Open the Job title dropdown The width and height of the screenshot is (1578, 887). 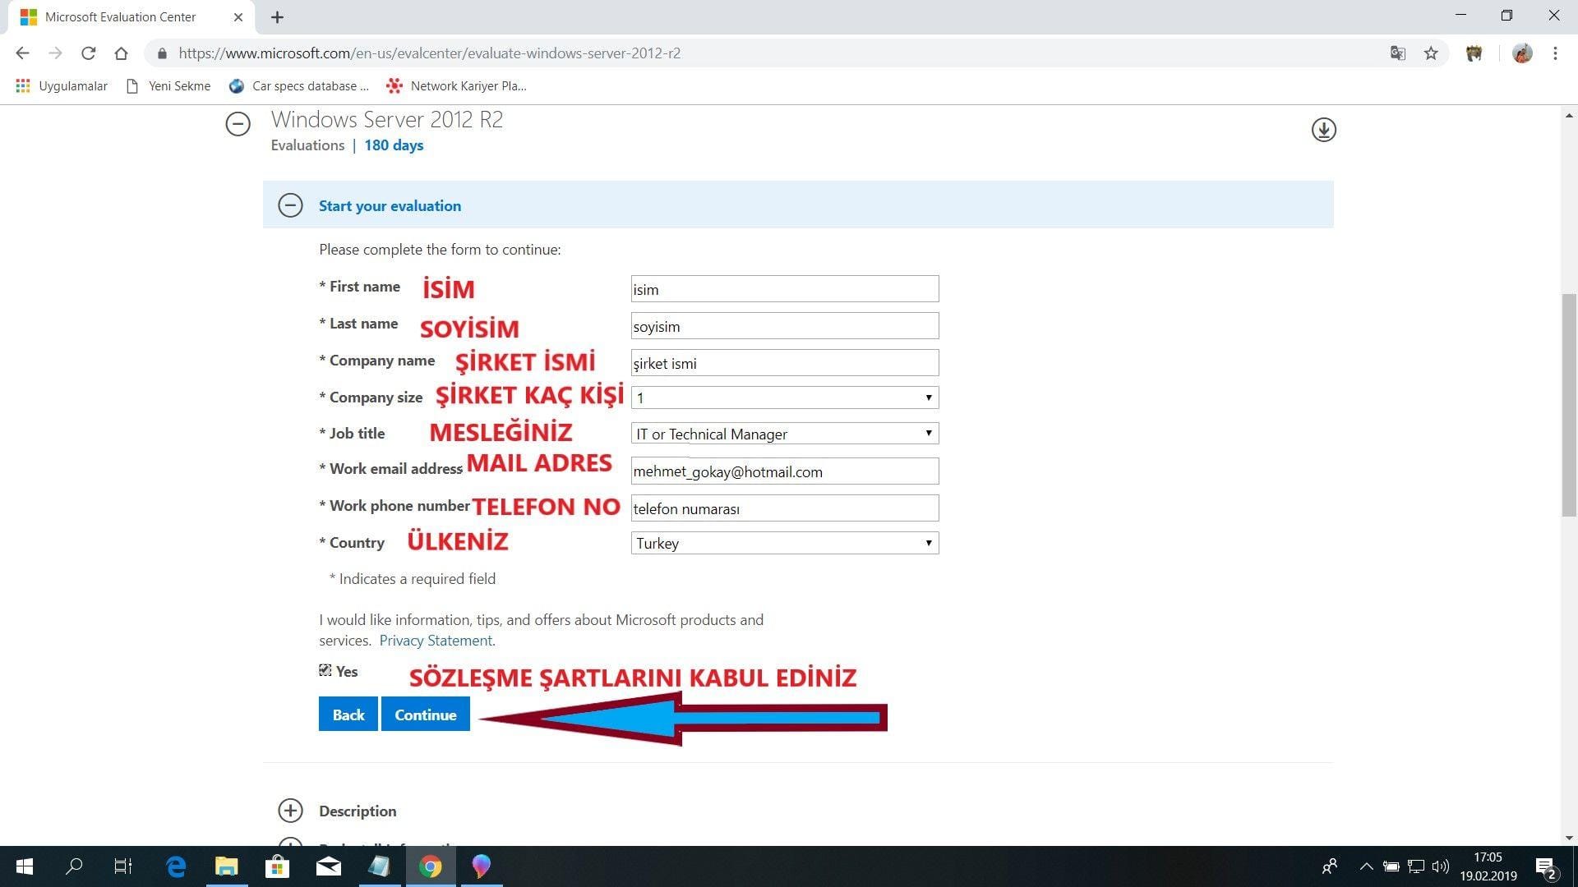pyautogui.click(x=785, y=434)
